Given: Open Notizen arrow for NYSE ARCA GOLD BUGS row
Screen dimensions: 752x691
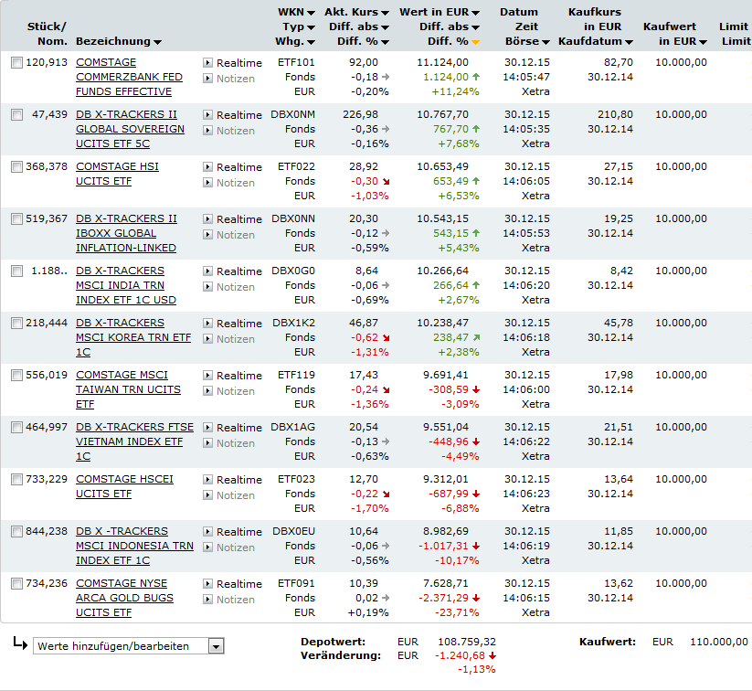Looking at the screenshot, I should point(207,599).
